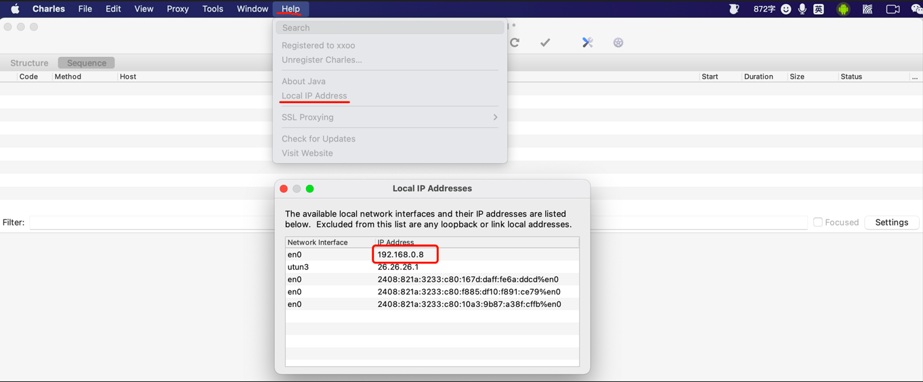
Task: Open the Tools menu
Action: click(x=213, y=9)
